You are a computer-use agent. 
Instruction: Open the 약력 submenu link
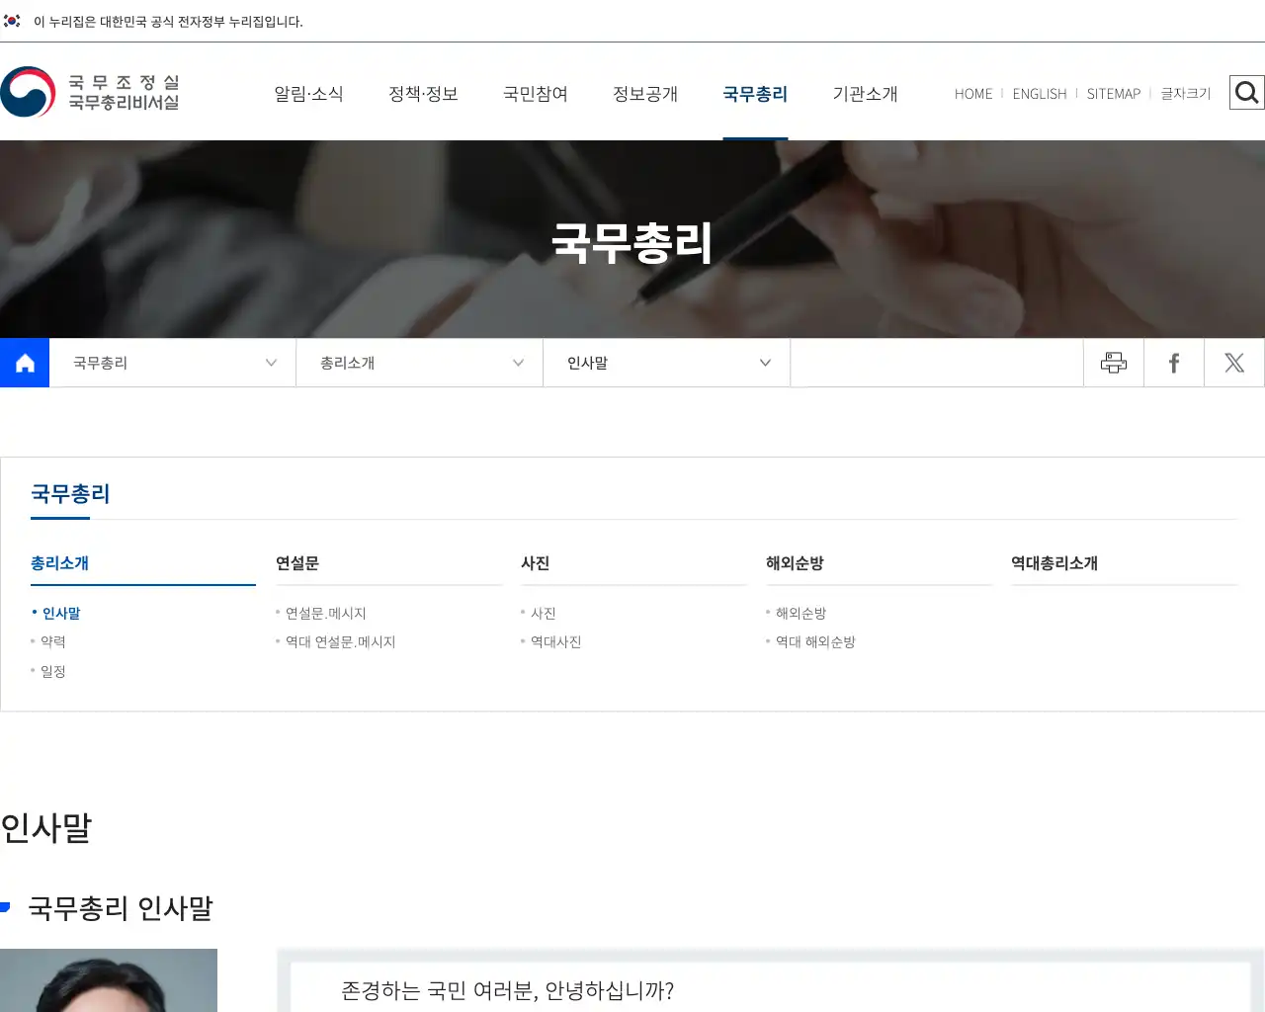click(53, 642)
